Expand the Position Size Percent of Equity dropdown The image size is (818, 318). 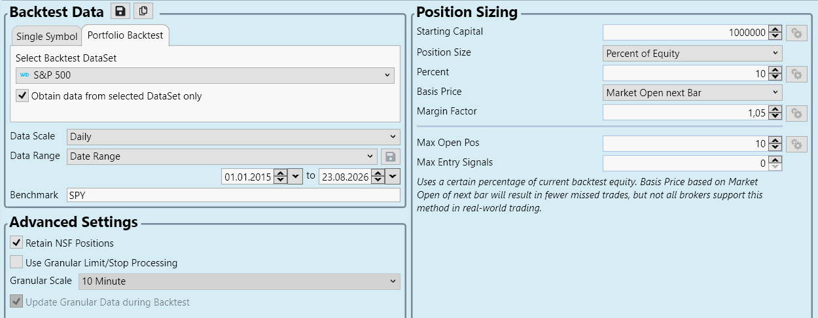pyautogui.click(x=692, y=53)
